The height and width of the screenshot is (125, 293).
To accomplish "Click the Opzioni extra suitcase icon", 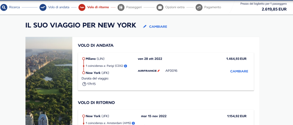I will click(x=160, y=7).
